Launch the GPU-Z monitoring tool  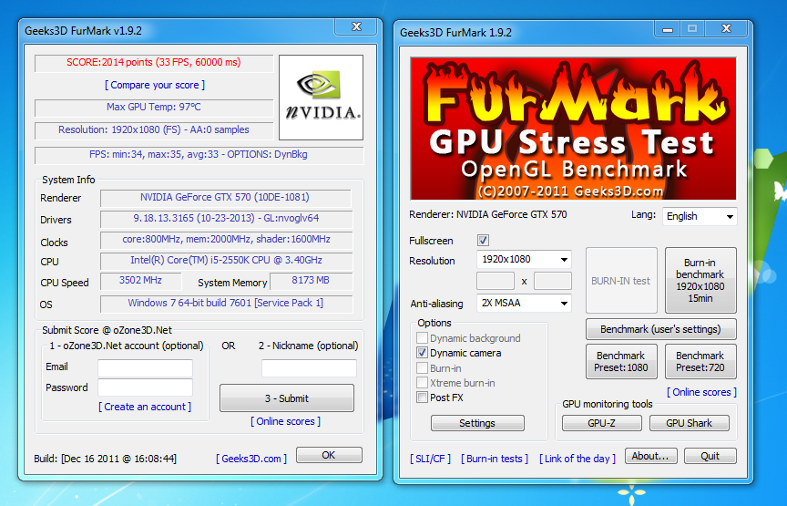(x=601, y=423)
